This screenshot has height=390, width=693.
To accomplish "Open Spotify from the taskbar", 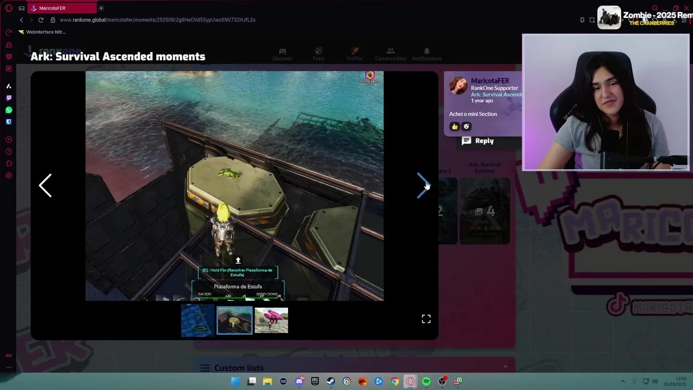I will click(426, 381).
